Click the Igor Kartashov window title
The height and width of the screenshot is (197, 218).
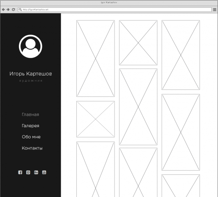point(109,2)
